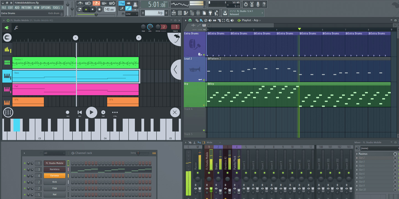Open the PATTERNS menu
The image size is (399, 199).
click(27, 8)
